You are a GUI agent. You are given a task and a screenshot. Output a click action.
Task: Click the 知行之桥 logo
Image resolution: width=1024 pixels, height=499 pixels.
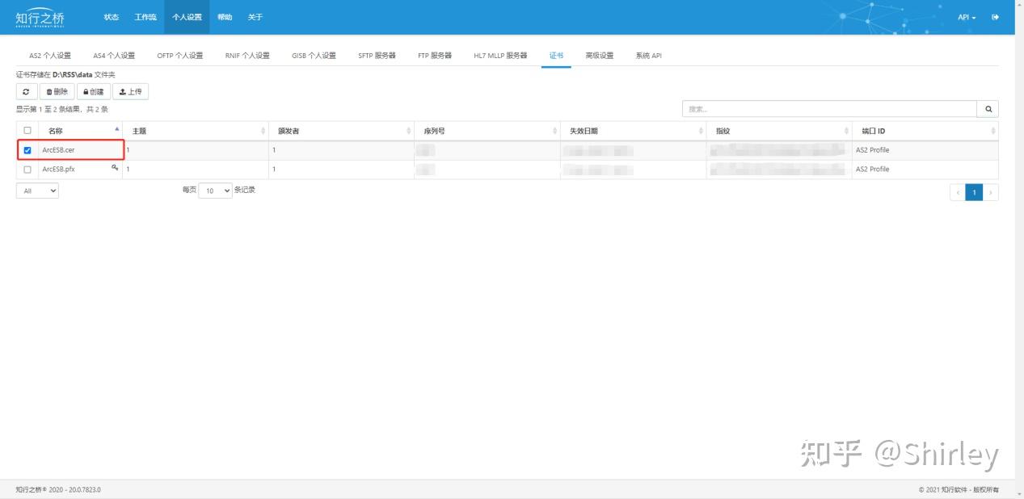[x=40, y=16]
